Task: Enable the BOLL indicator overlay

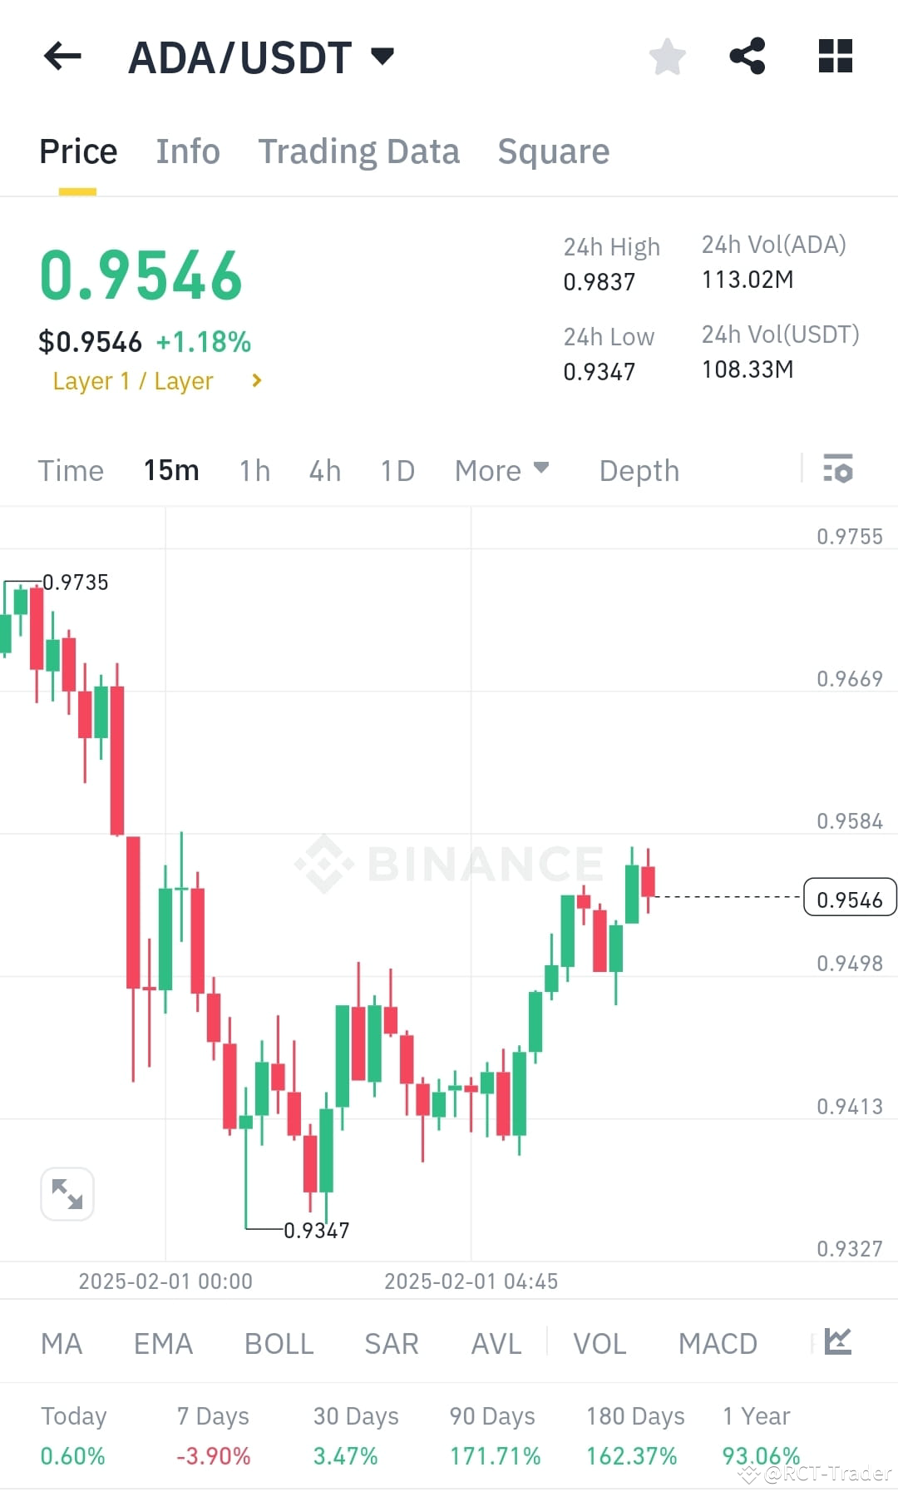Action: point(279,1342)
